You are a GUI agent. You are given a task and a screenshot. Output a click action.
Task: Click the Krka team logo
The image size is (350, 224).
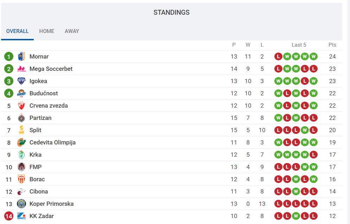click(21, 155)
